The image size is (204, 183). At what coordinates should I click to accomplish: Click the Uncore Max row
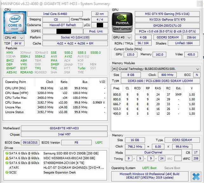(x=55, y=107)
